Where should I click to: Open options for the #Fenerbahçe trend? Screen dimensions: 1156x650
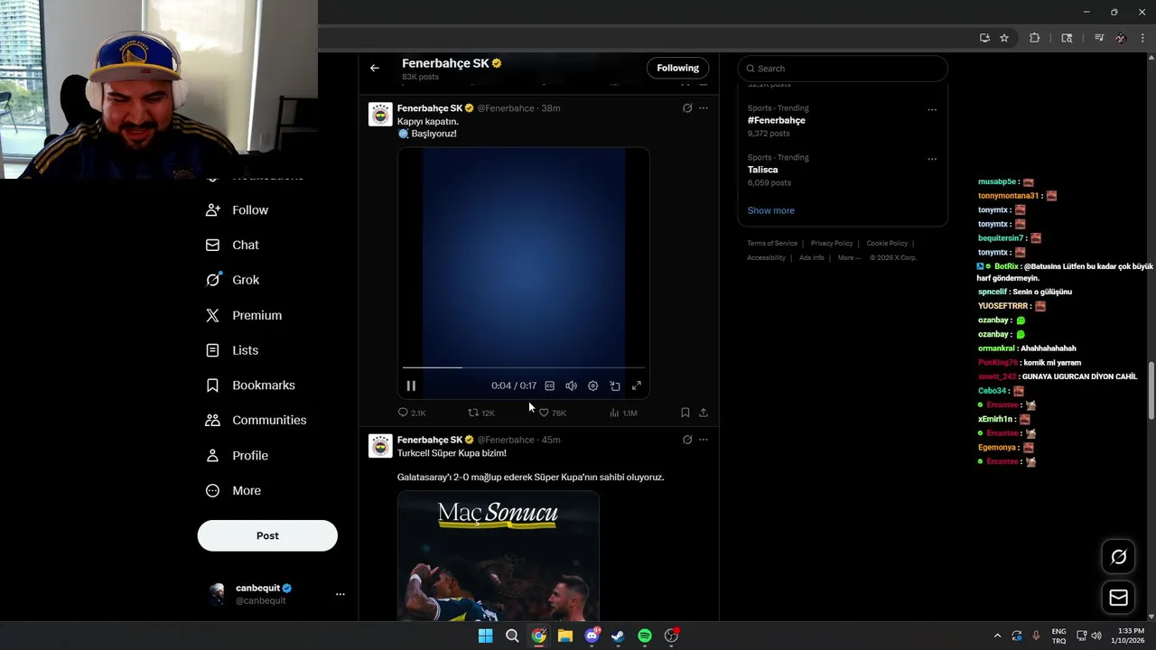pos(932,110)
